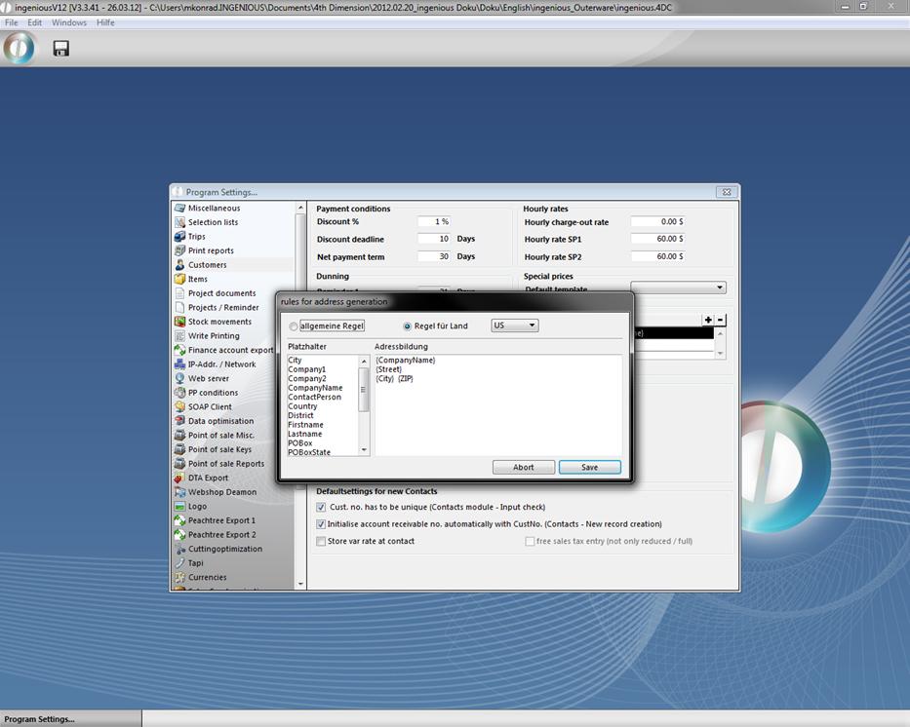Expand the Default template dropdown
The image size is (910, 727).
[720, 288]
